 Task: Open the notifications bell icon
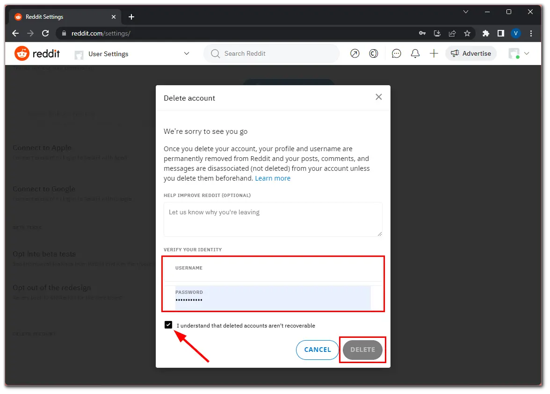pyautogui.click(x=415, y=54)
